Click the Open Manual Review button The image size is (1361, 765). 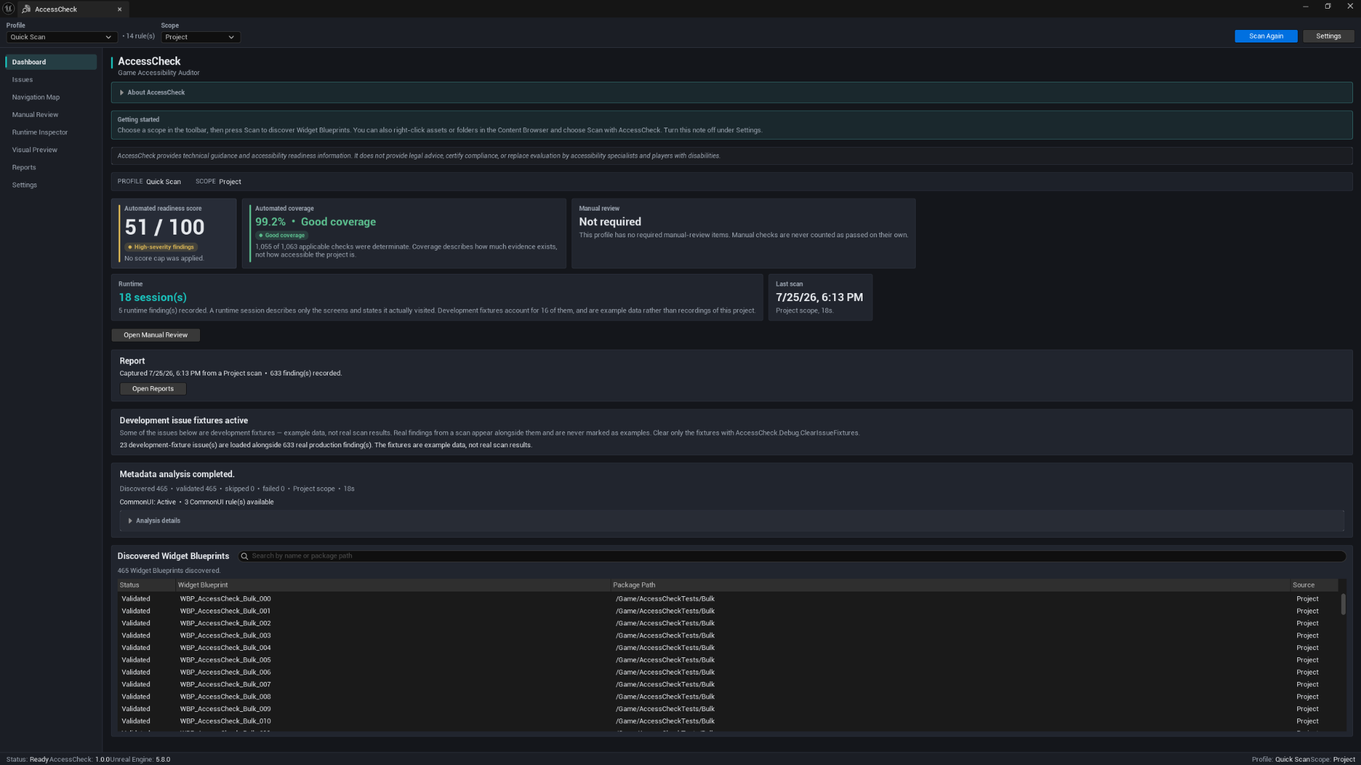pos(156,335)
